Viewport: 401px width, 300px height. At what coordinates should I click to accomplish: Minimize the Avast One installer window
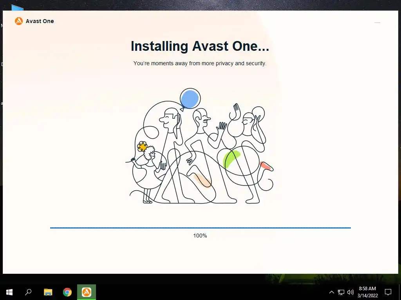pyautogui.click(x=377, y=23)
